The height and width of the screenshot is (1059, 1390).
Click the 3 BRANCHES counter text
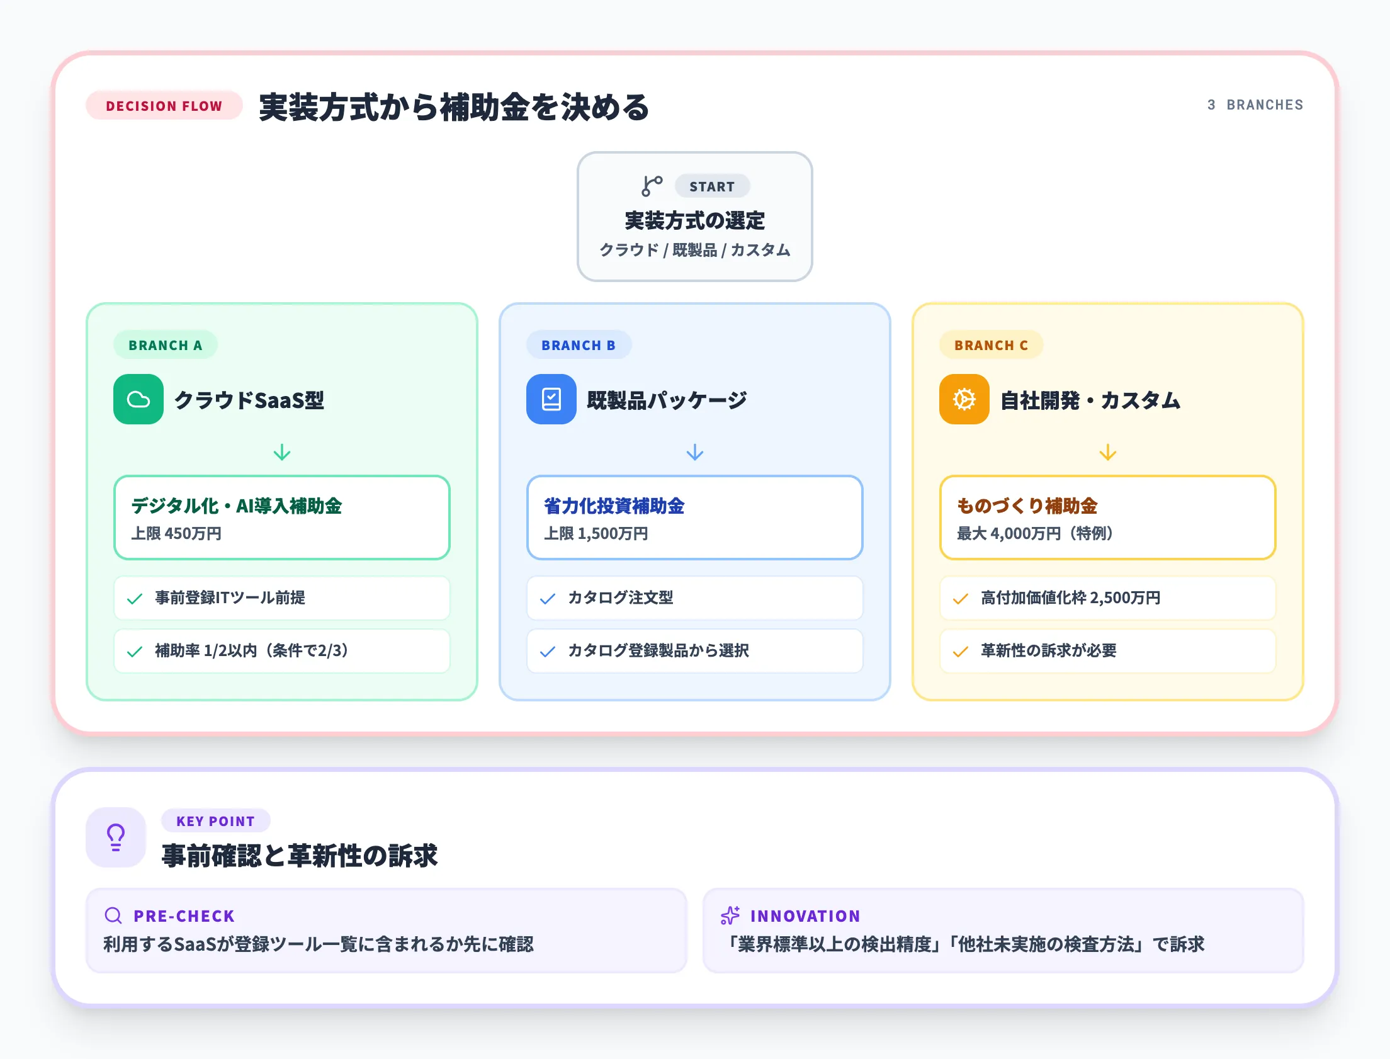(1255, 105)
